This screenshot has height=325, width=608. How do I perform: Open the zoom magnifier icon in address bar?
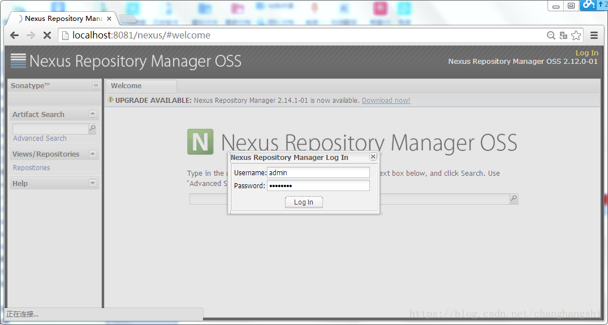pyautogui.click(x=551, y=36)
